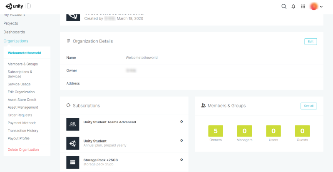This screenshot has height=172, width=333.
Task: Open the Asset Store Credit page
Action: click(x=22, y=100)
